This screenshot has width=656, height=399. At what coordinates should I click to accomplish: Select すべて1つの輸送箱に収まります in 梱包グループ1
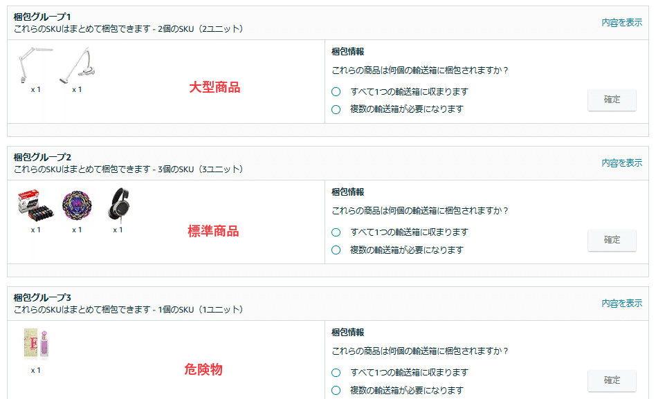coord(336,91)
